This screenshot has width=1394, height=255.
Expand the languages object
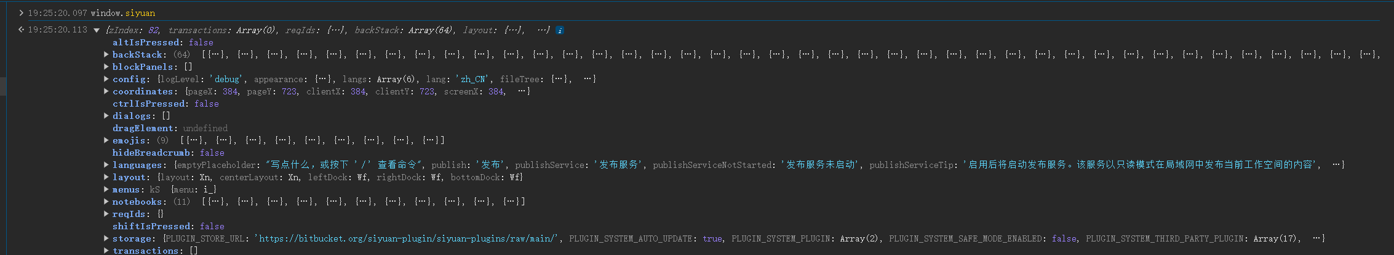(x=106, y=165)
